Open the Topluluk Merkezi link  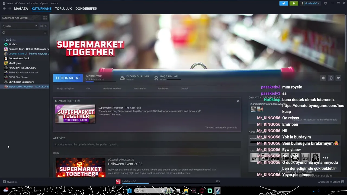[x=112, y=89]
